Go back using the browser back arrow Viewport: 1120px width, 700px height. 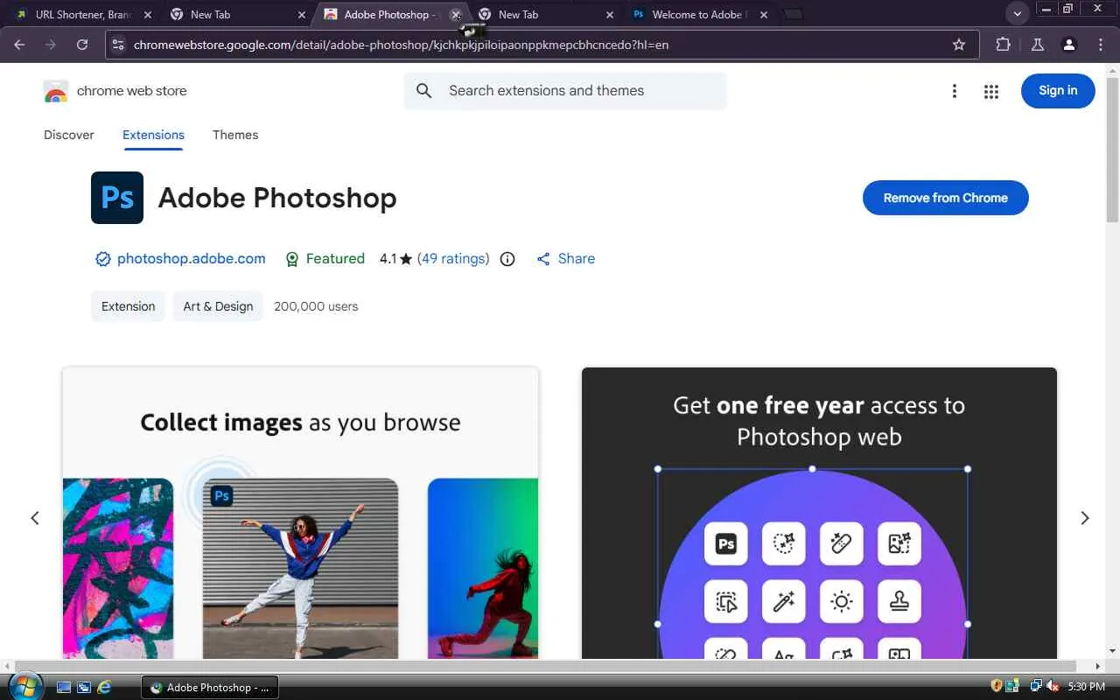click(x=20, y=45)
